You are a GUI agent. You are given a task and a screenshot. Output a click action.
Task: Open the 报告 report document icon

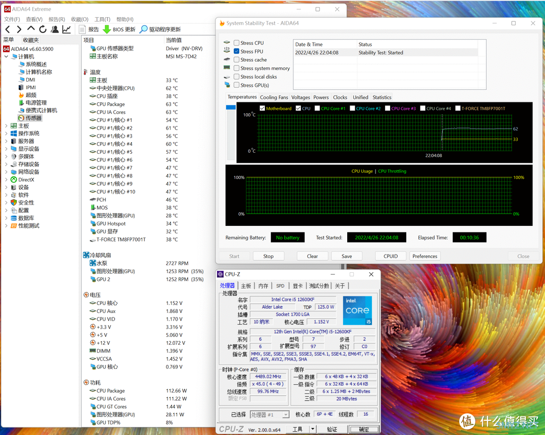pos(83,29)
